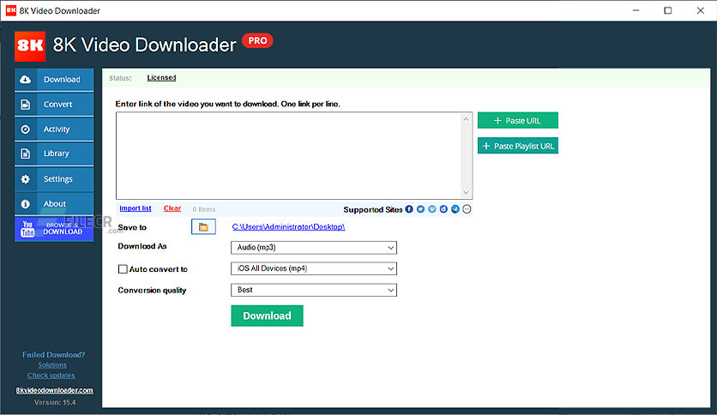Click the Licensed status link
This screenshot has height=415, width=717.
coord(161,78)
